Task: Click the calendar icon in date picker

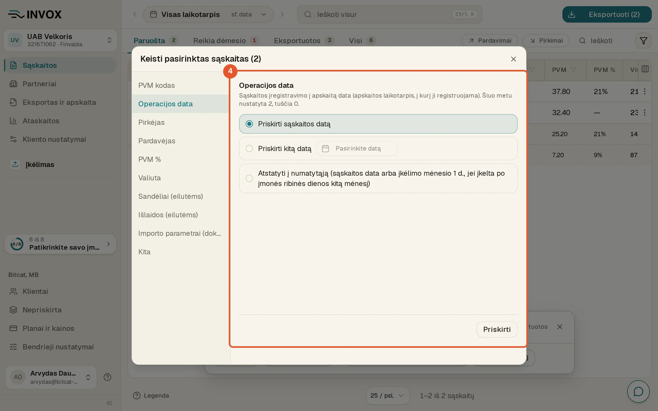Action: point(325,148)
